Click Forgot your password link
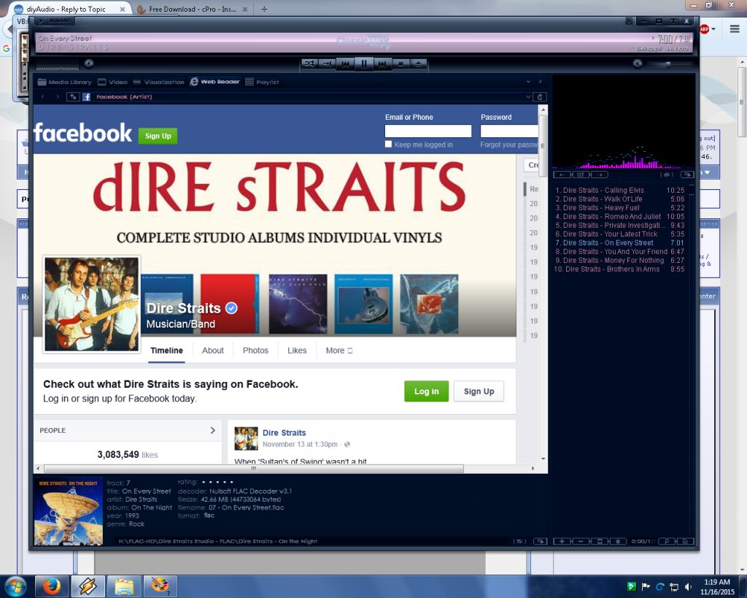 508,145
